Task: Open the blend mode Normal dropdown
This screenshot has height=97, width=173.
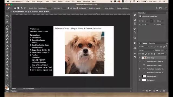Action: click(x=147, y=50)
